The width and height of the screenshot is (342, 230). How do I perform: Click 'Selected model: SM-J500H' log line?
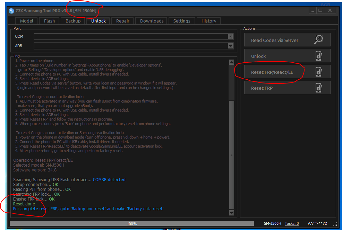point(39,165)
